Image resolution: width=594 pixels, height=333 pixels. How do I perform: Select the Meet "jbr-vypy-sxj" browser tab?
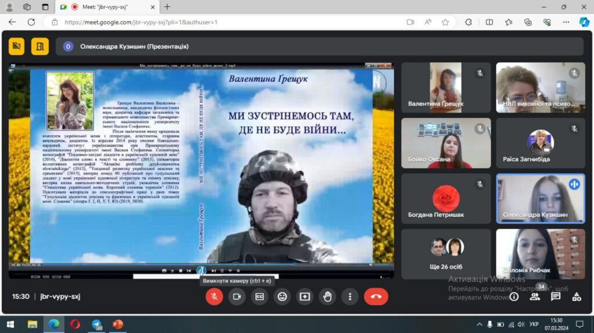coord(107,7)
